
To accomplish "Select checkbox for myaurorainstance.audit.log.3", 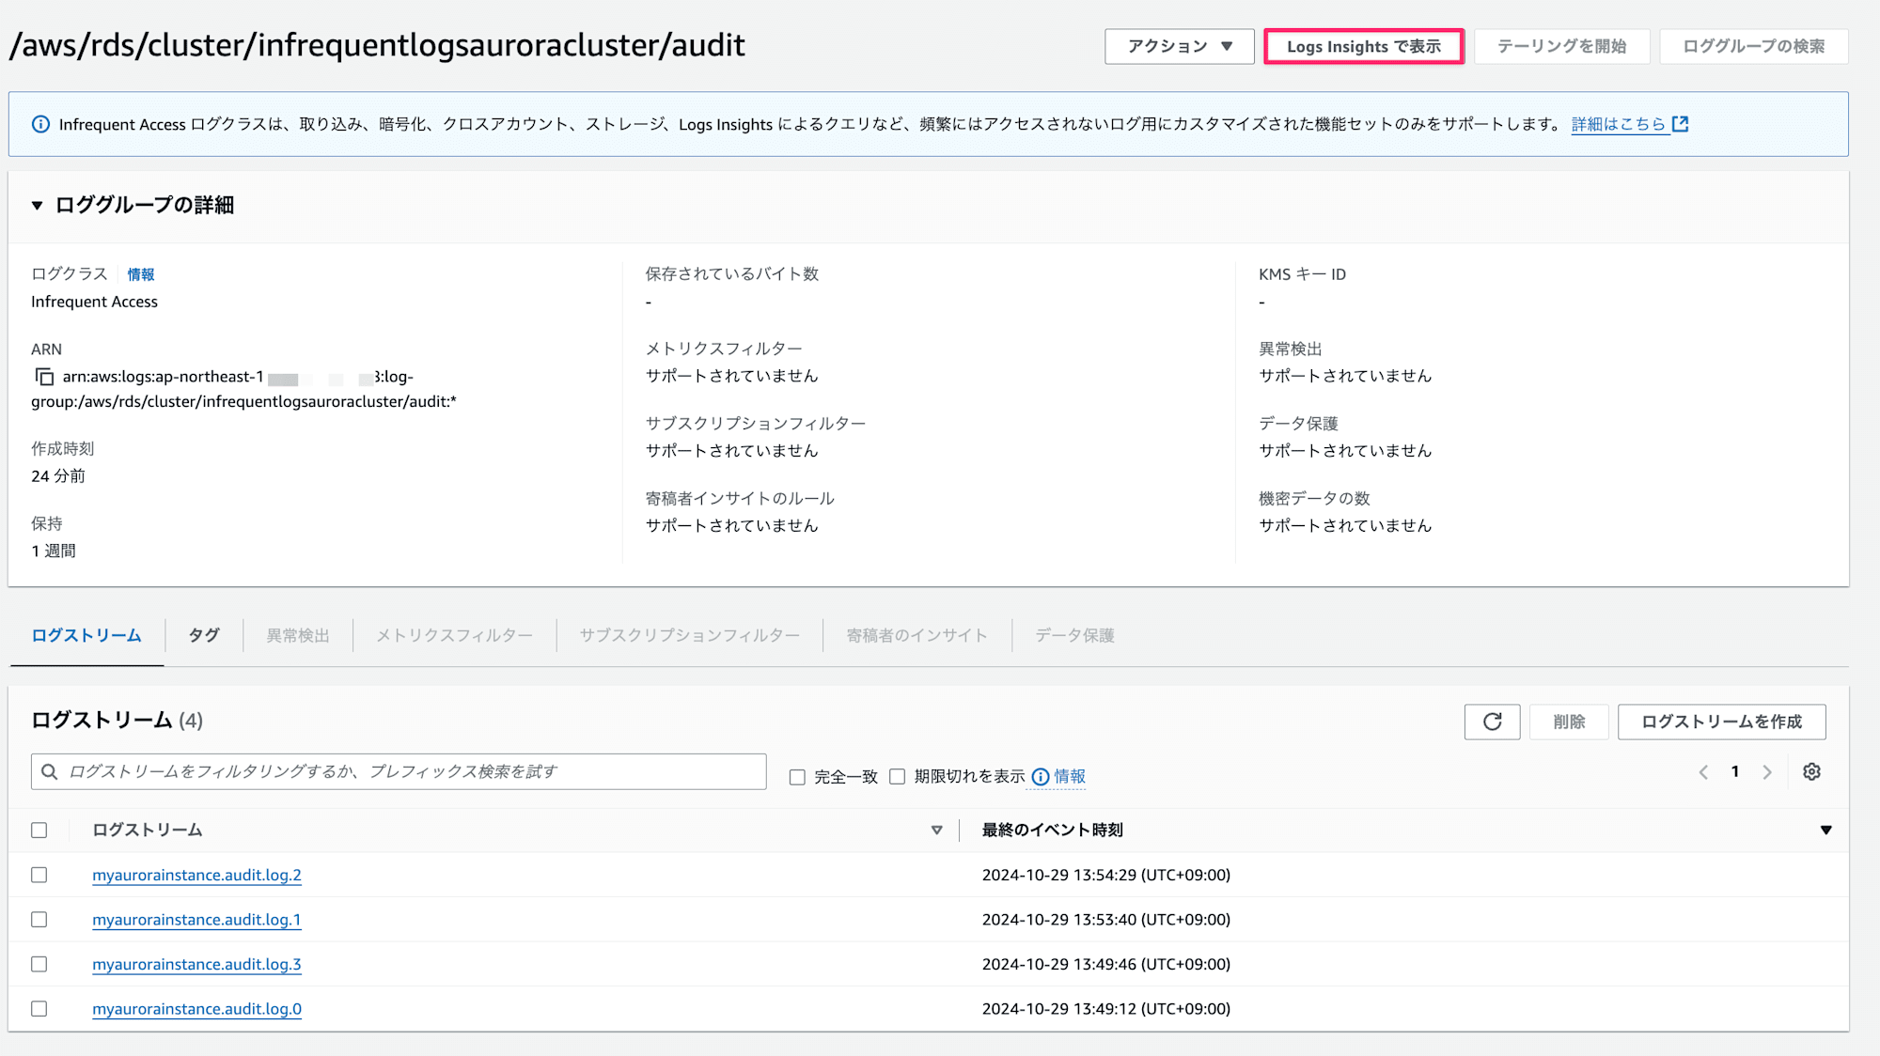I will (x=39, y=964).
